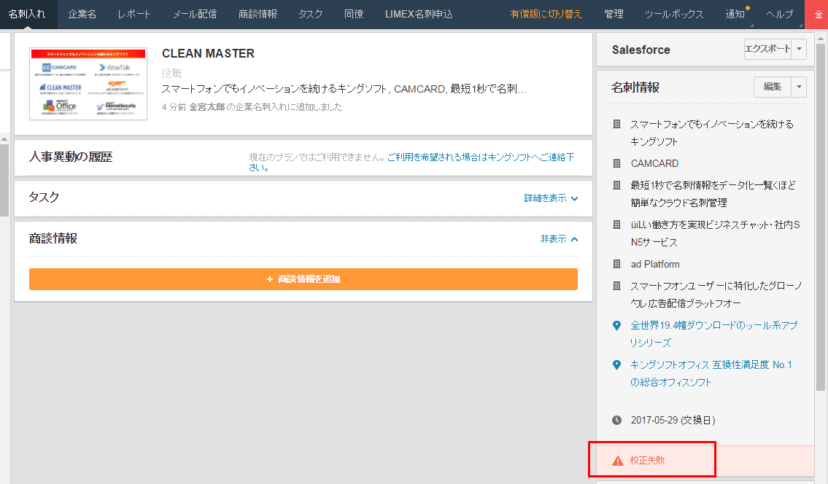Collapse 商談情報 with 非表示
This screenshot has width=828, height=484.
click(x=560, y=239)
